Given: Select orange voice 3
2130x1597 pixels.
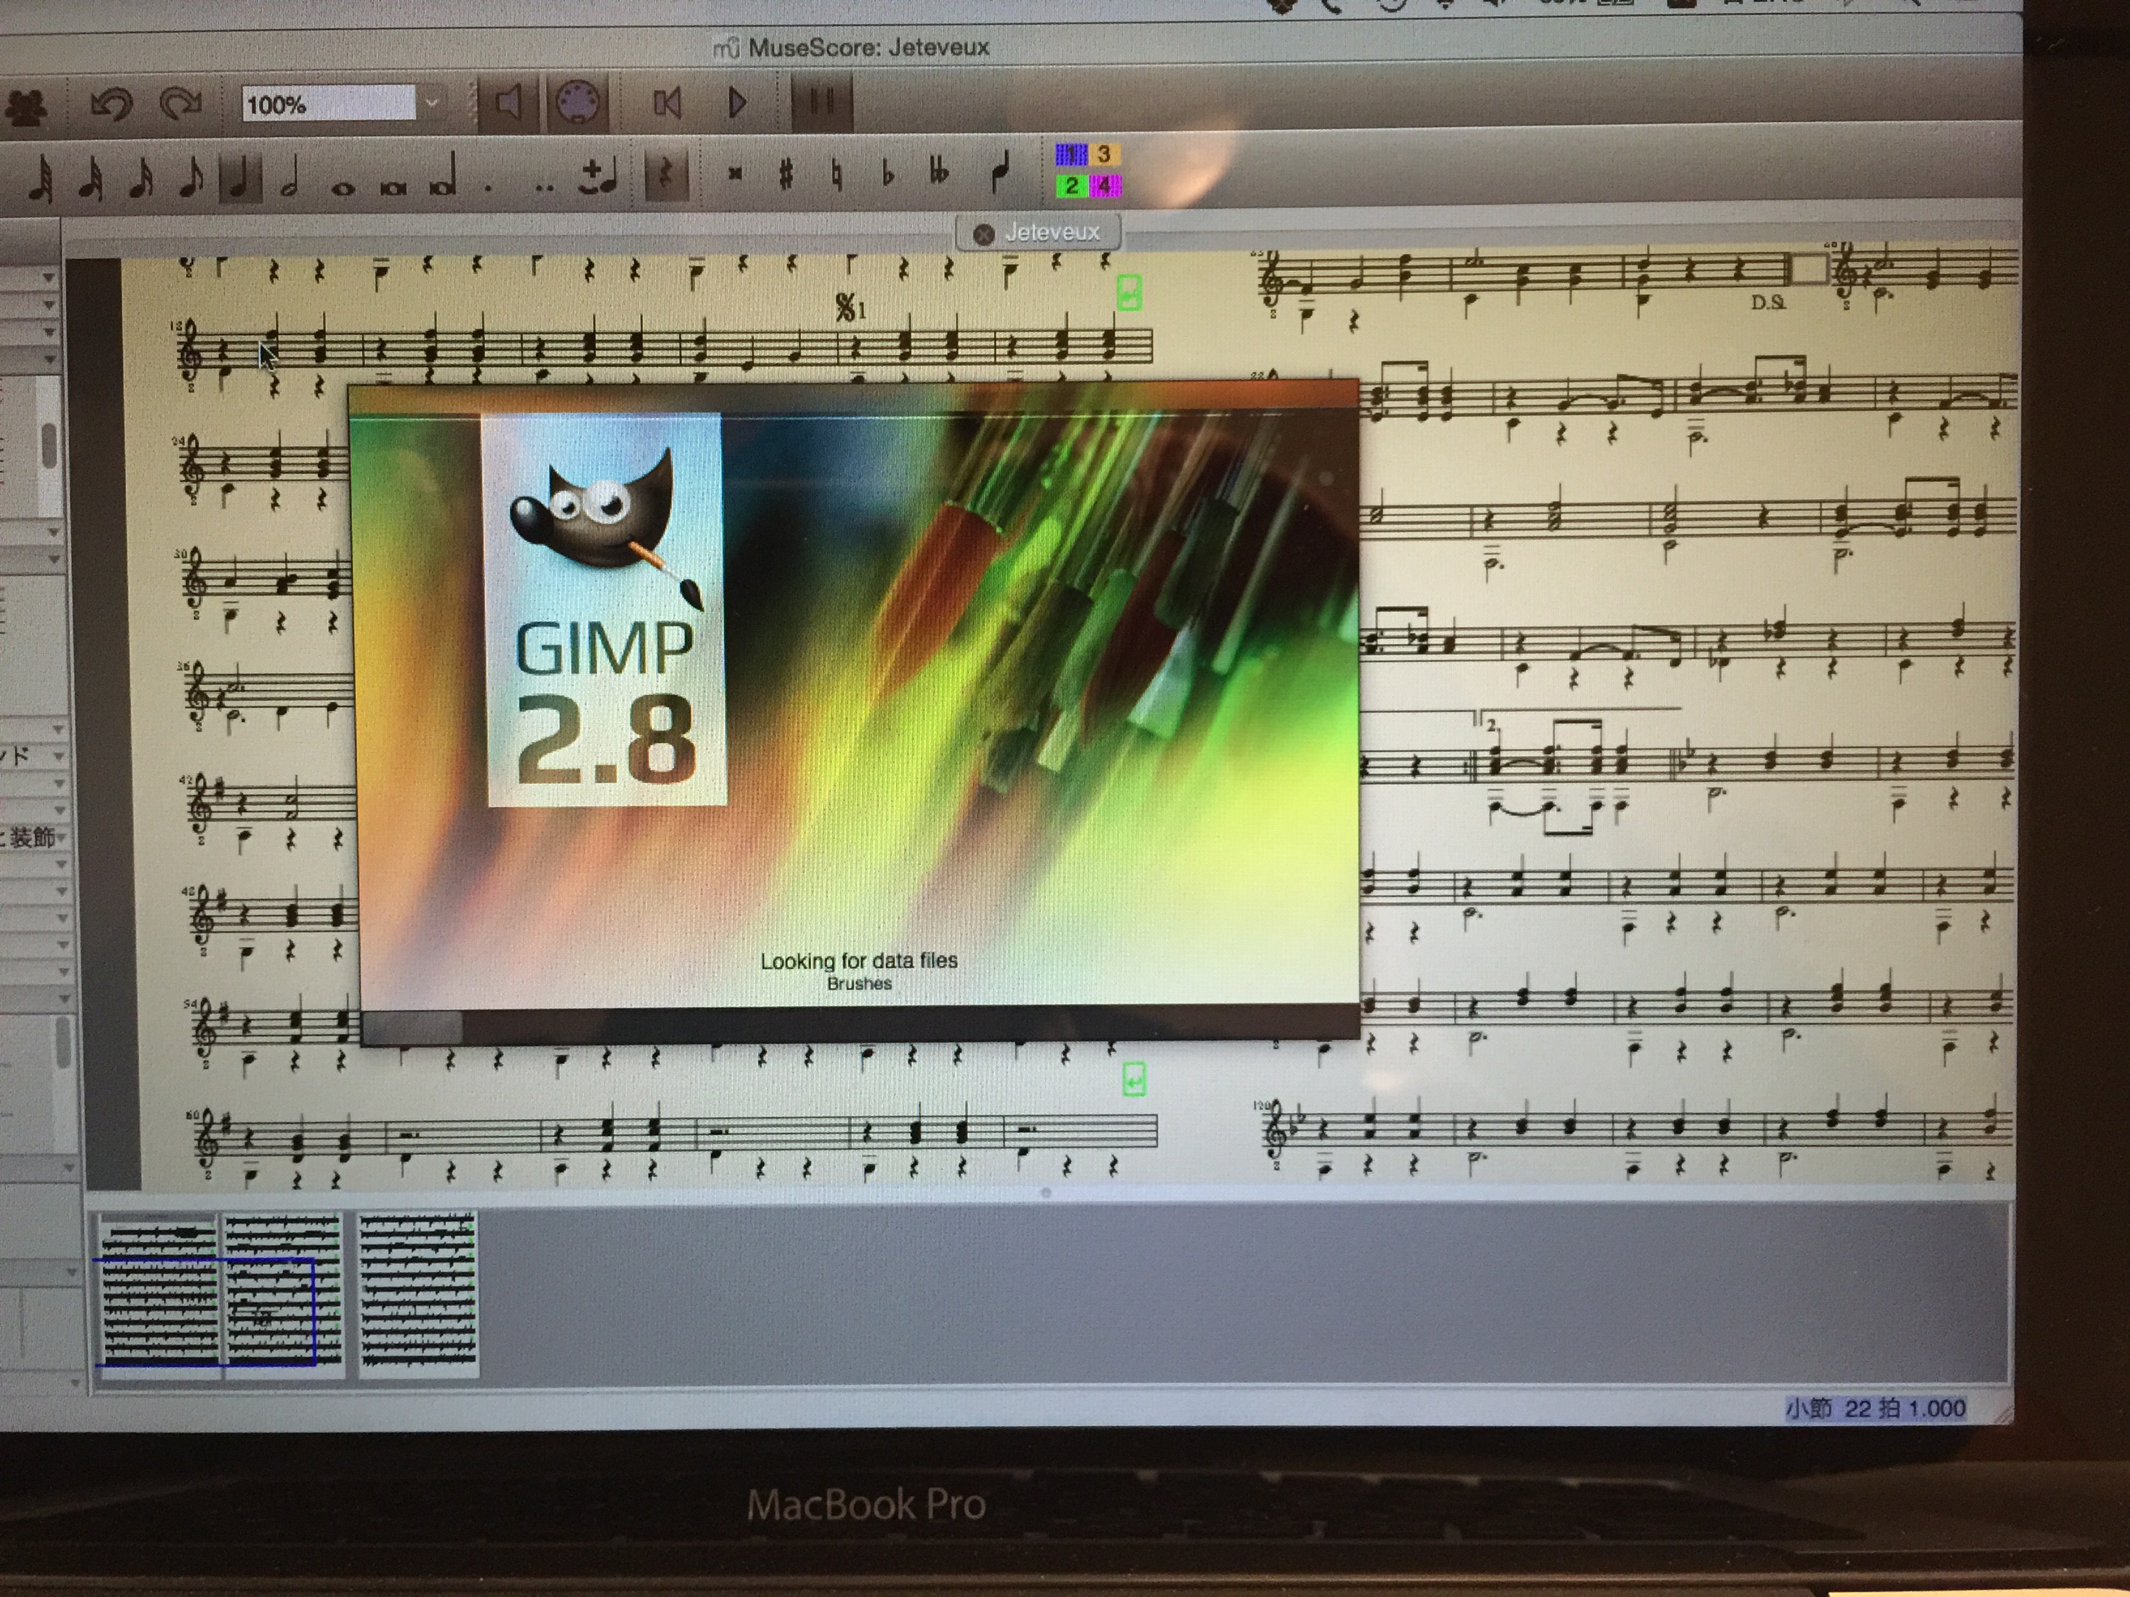Looking at the screenshot, I should tap(1105, 154).
